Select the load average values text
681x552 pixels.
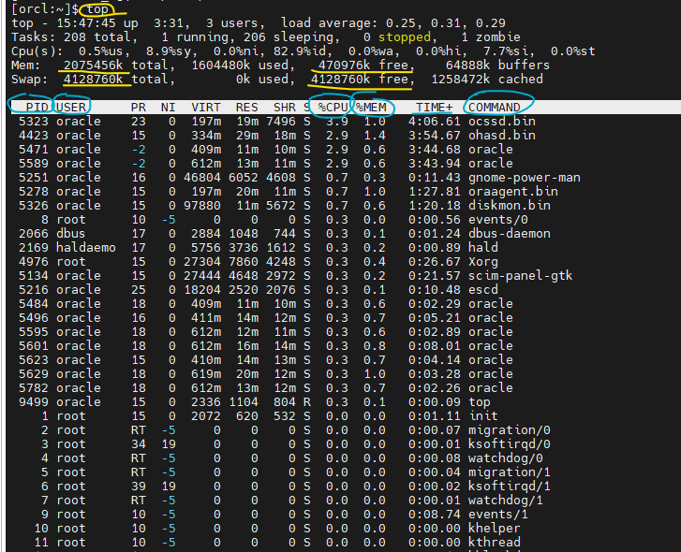(x=446, y=23)
